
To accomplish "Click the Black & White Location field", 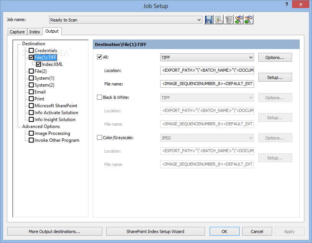I will click(x=207, y=111).
